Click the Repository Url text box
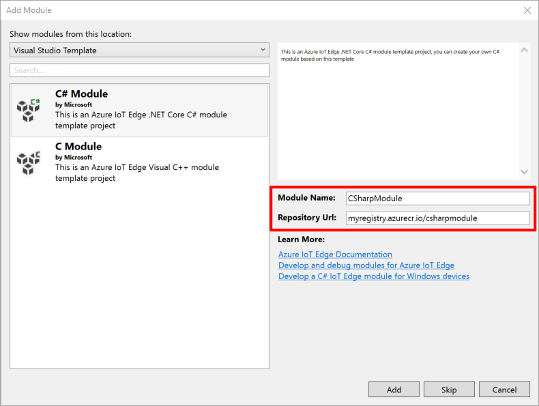Viewport: 539px width, 406px height. 437,218
